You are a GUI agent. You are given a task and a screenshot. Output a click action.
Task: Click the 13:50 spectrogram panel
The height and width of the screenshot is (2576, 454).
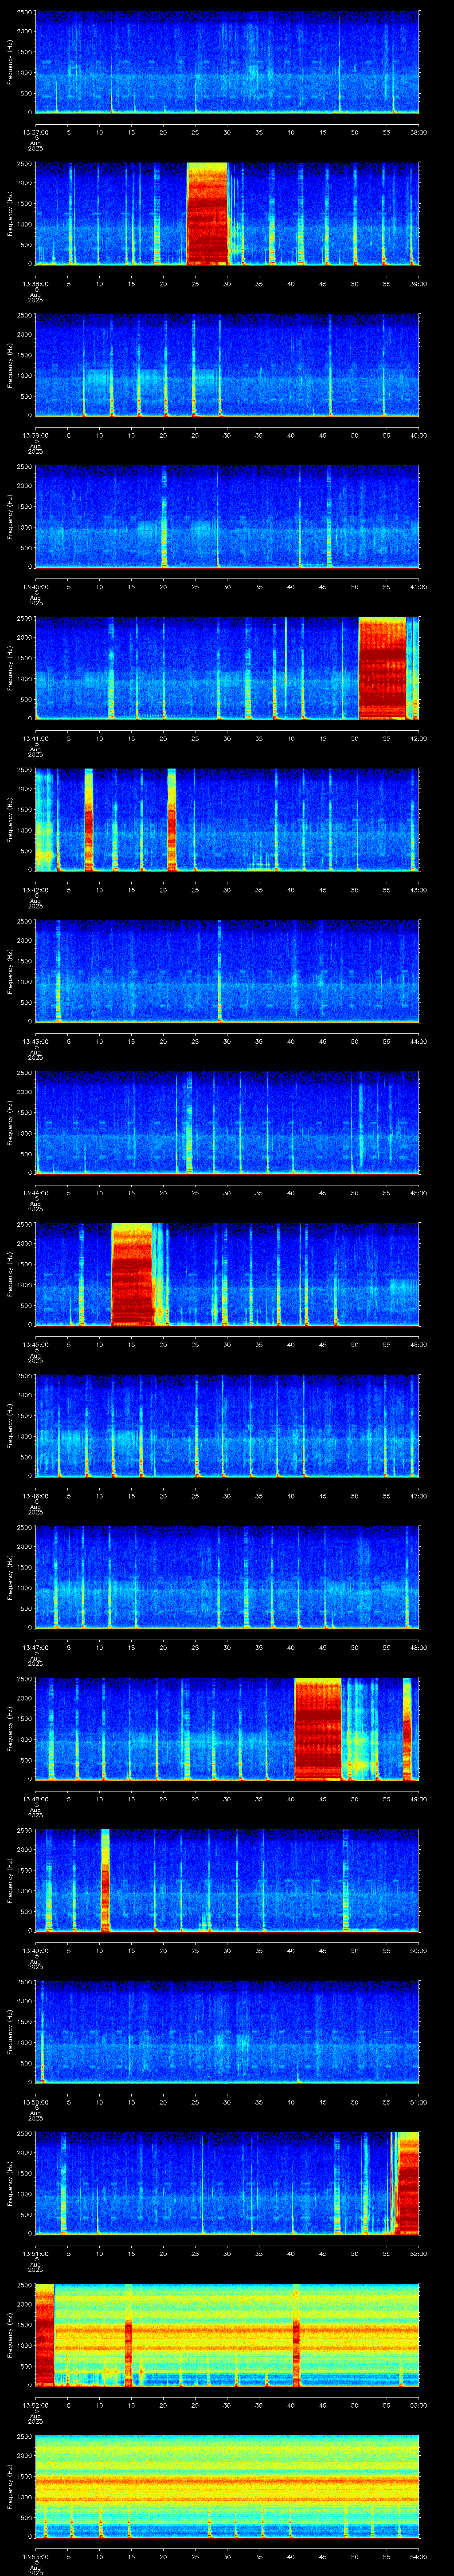click(227, 2032)
